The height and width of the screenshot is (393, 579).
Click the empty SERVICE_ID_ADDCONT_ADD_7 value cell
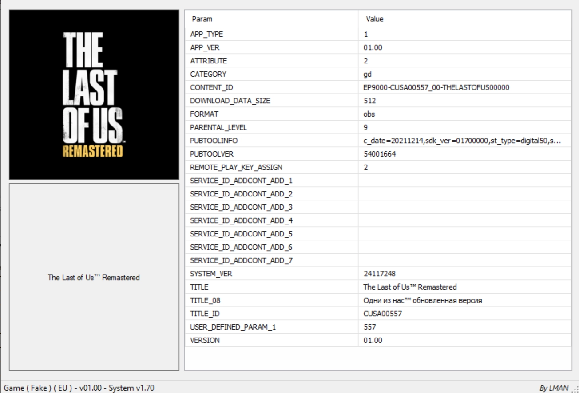(464, 261)
